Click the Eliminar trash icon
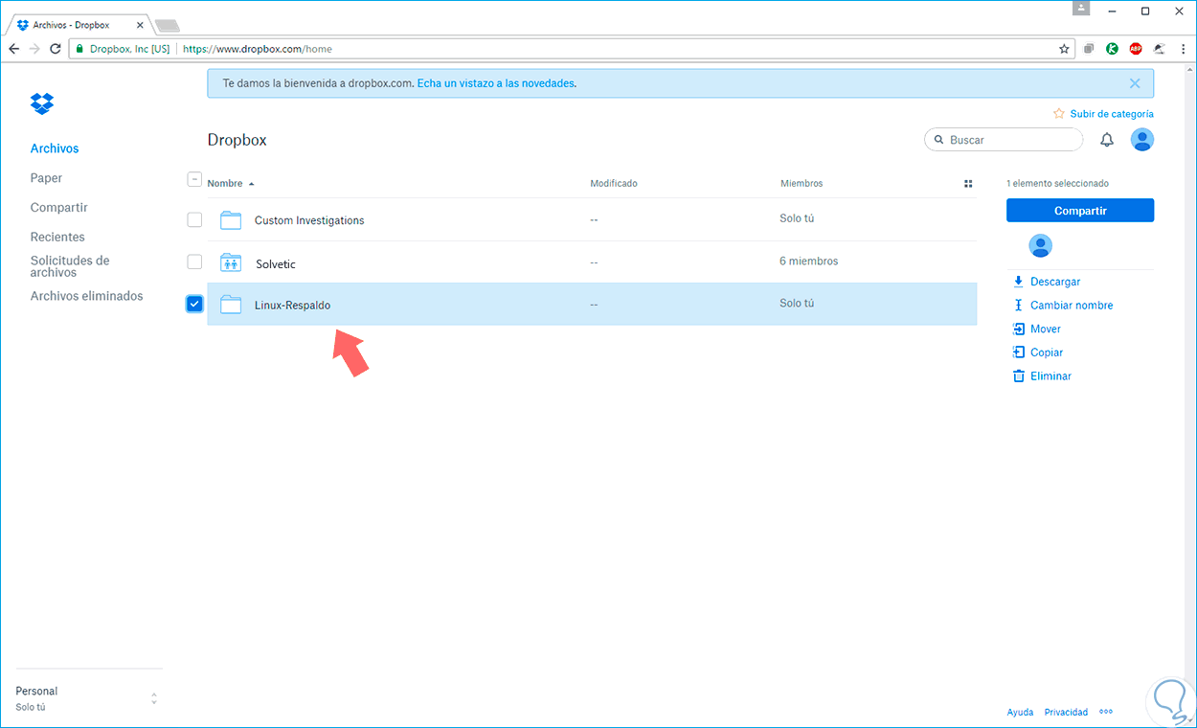1197x728 pixels. coord(1019,376)
